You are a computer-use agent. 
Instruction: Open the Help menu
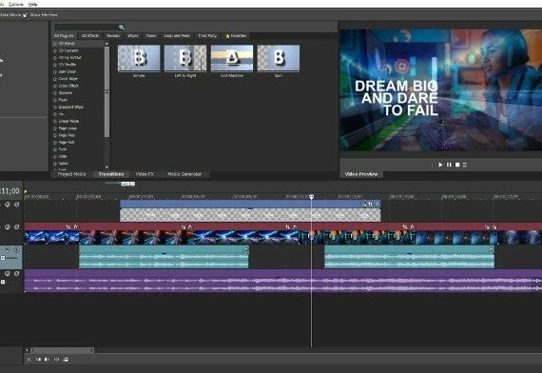33,4
